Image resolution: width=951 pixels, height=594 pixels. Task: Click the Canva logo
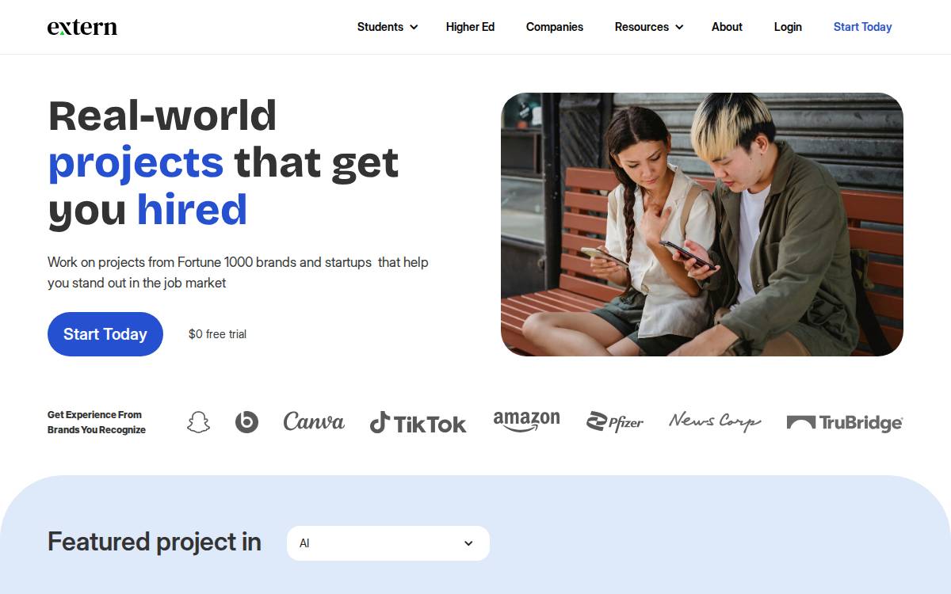[314, 422]
